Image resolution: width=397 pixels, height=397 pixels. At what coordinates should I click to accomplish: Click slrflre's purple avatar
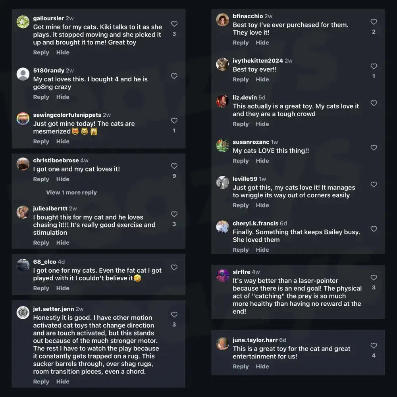(x=223, y=276)
